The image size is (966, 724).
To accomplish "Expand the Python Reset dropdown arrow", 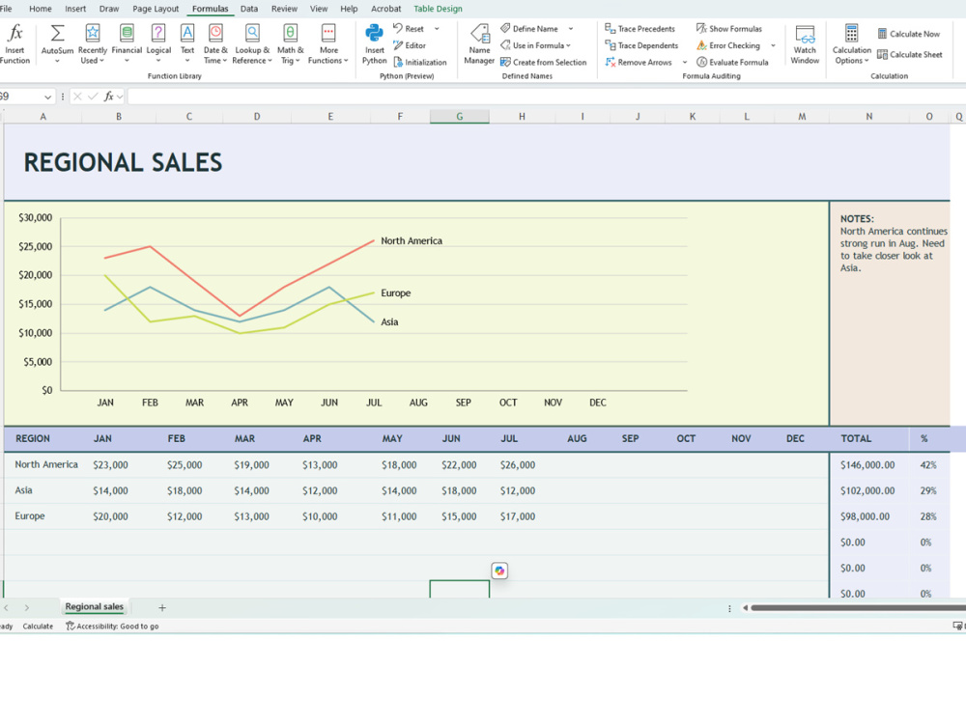I will click(x=437, y=28).
